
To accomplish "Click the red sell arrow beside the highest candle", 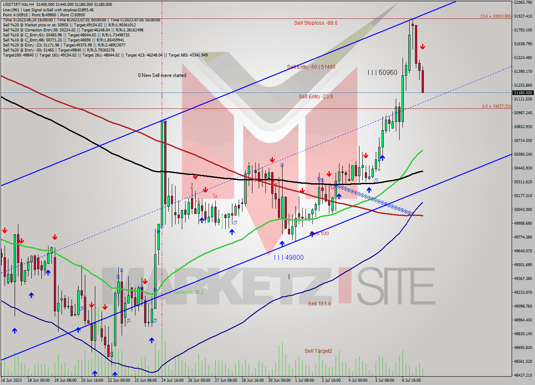I will (423, 46).
